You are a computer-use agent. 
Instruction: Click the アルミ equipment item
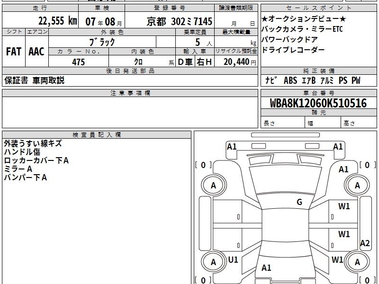coord(327,80)
